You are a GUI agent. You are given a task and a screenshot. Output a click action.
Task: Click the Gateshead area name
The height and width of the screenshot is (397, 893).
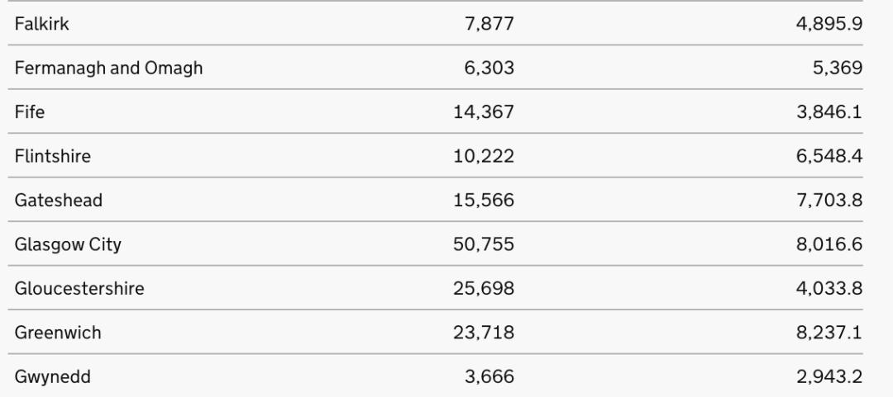tap(58, 201)
